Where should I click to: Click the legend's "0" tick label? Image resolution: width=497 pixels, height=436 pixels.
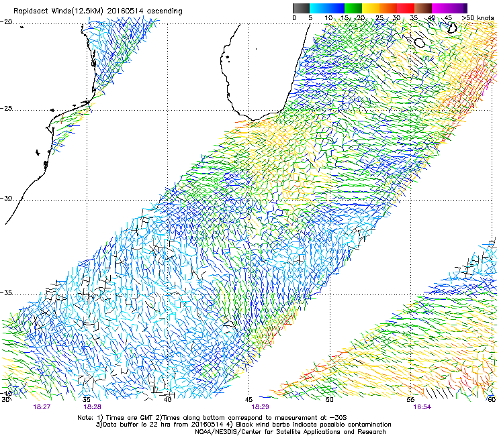pyautogui.click(x=294, y=18)
